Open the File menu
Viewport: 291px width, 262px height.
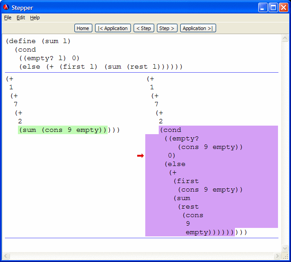8,17
